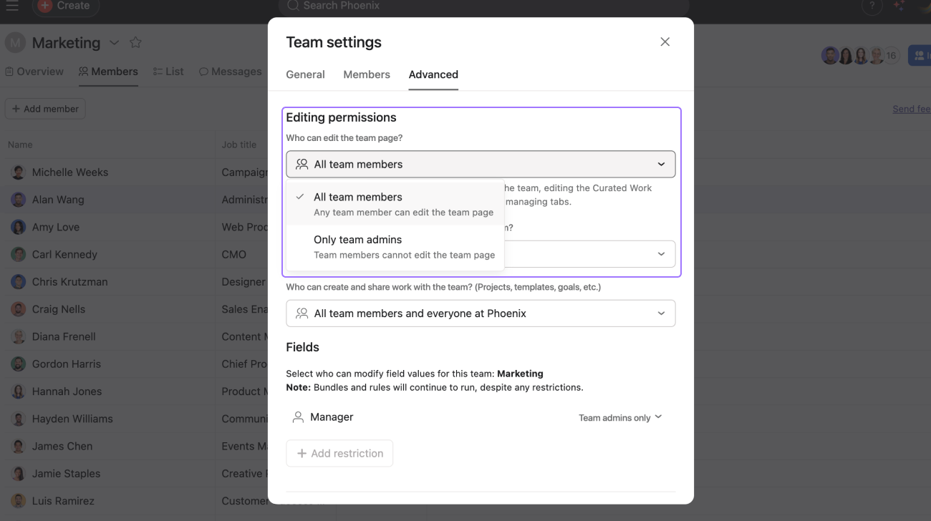The image size is (931, 521).
Task: Click the Add restriction button
Action: click(339, 453)
